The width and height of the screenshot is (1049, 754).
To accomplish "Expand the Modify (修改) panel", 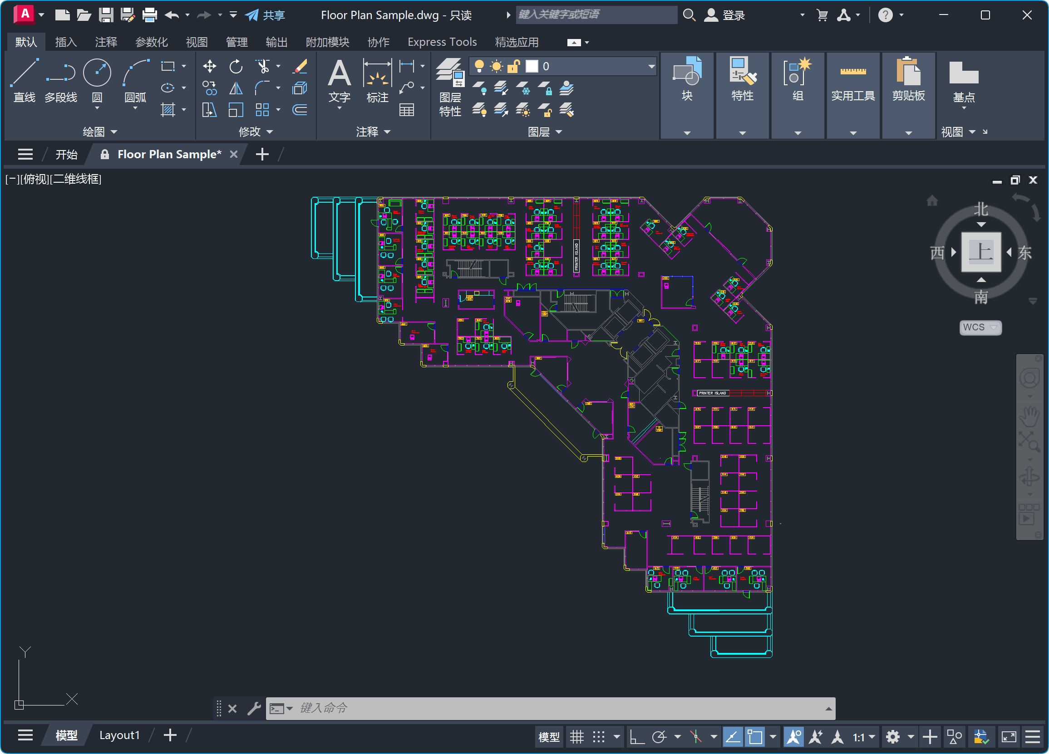I will 255,131.
